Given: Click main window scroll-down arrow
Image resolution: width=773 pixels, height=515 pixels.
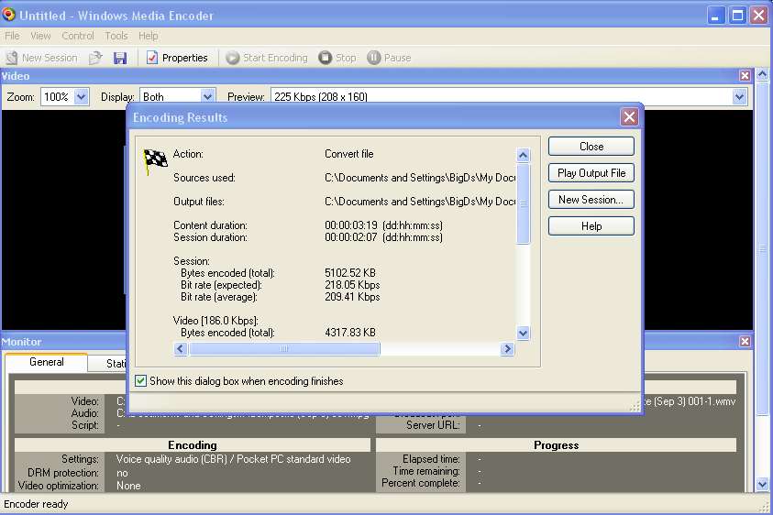Looking at the screenshot, I should click(762, 485).
